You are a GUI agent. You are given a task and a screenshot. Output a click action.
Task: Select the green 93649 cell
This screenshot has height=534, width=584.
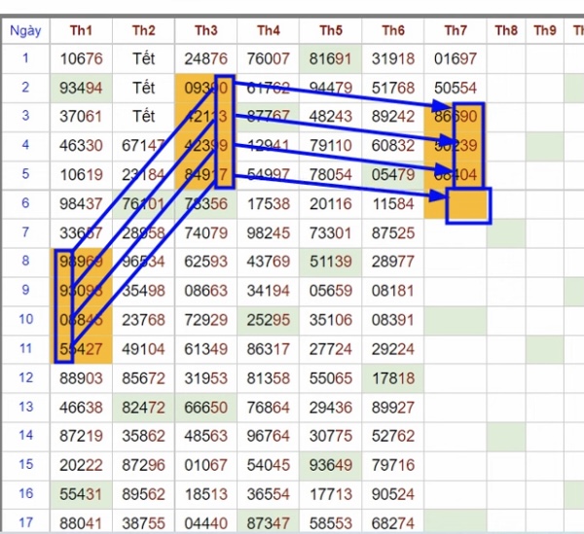pyautogui.click(x=331, y=466)
